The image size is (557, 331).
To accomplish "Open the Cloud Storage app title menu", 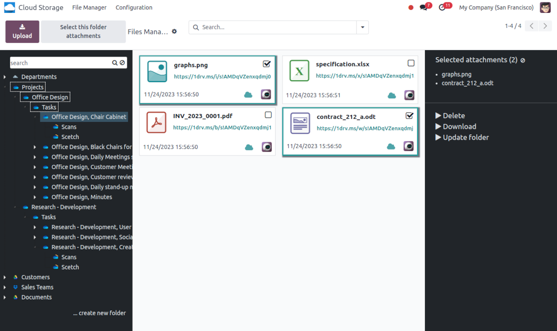I will (41, 7).
